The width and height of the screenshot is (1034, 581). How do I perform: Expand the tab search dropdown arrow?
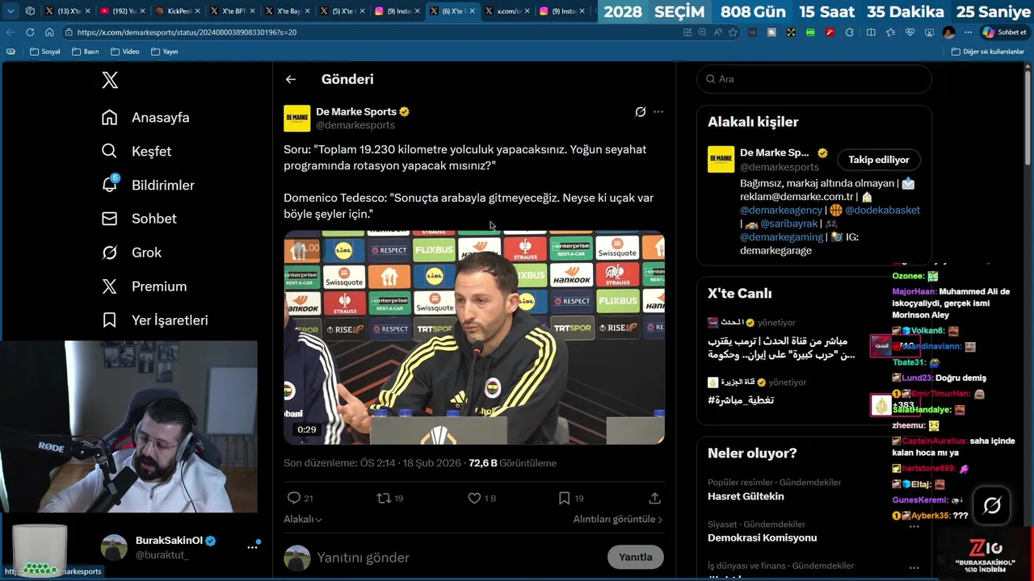click(x=11, y=11)
